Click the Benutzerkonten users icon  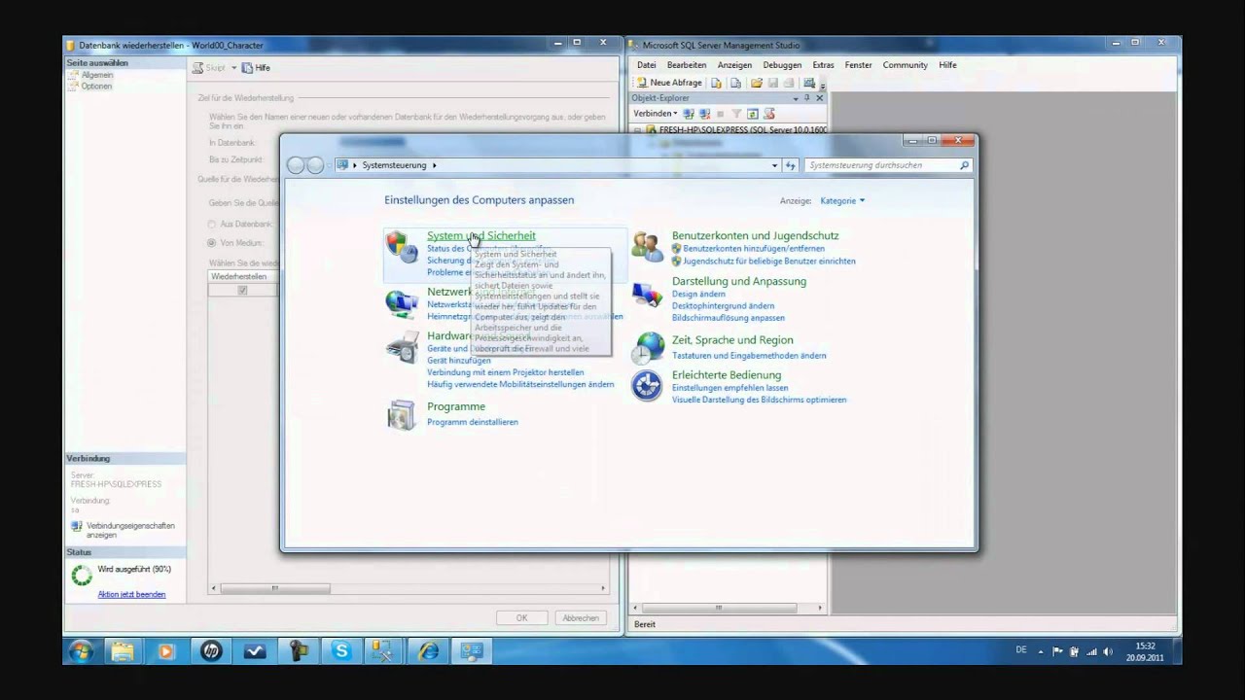(x=647, y=247)
